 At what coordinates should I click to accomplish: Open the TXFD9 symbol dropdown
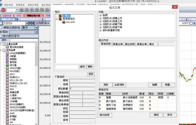point(27,23)
